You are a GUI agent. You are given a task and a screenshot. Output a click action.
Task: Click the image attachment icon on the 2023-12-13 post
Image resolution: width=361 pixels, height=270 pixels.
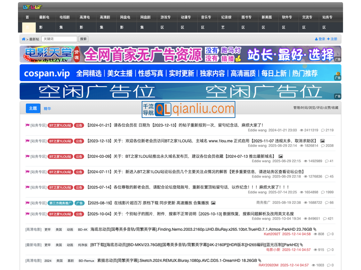point(322,141)
